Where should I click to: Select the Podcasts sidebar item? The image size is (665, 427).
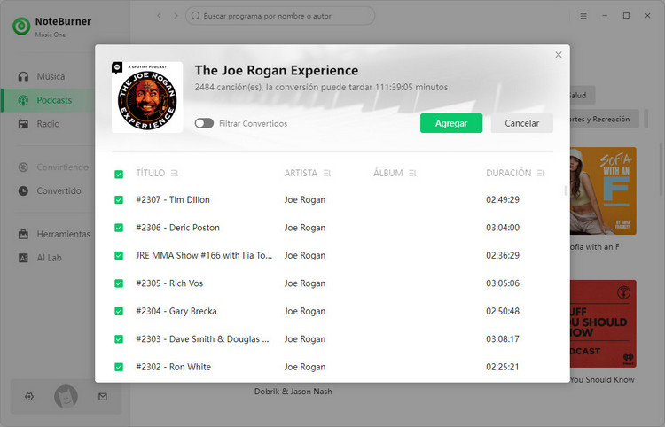49,100
